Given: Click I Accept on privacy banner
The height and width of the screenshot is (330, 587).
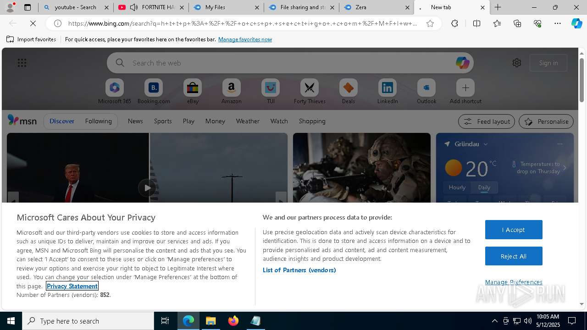Looking at the screenshot, I should point(514,230).
